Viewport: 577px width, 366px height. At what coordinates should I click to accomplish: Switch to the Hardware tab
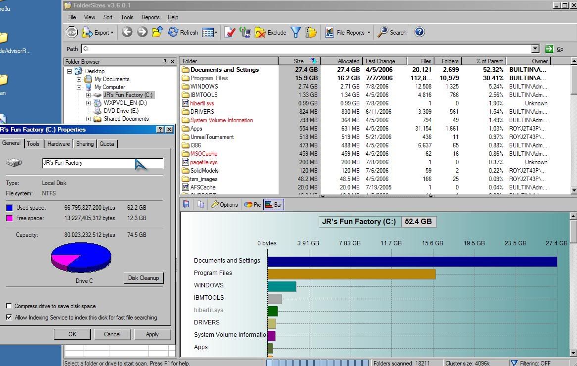click(58, 143)
